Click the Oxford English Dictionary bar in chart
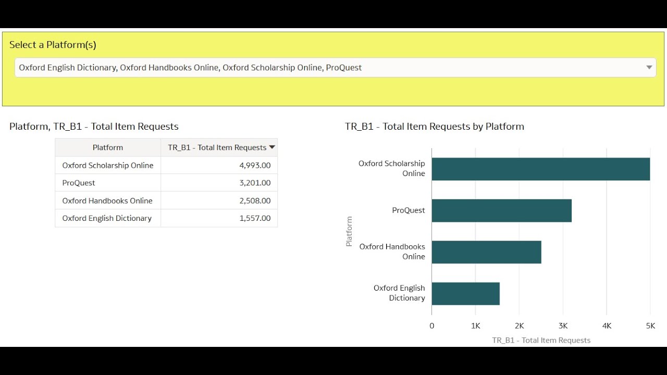The height and width of the screenshot is (375, 667). tap(466, 293)
